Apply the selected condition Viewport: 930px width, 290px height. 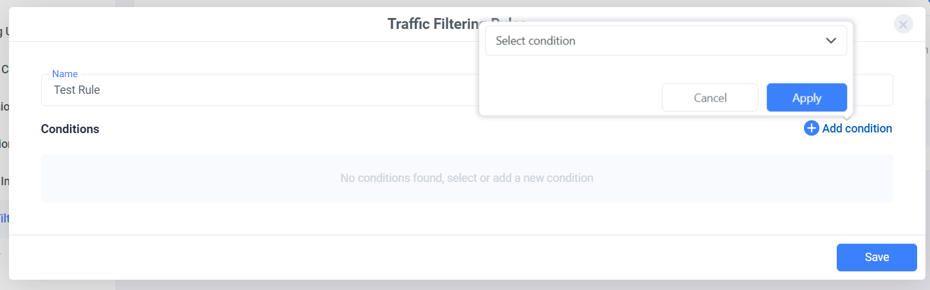pyautogui.click(x=807, y=98)
